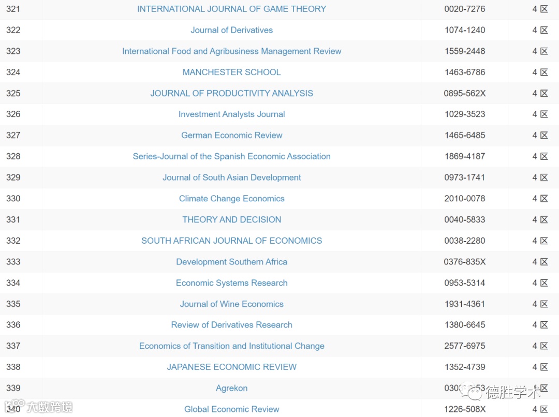The width and height of the screenshot is (559, 417).
Task: Open Journal of South Asian Development link
Action: coord(232,177)
